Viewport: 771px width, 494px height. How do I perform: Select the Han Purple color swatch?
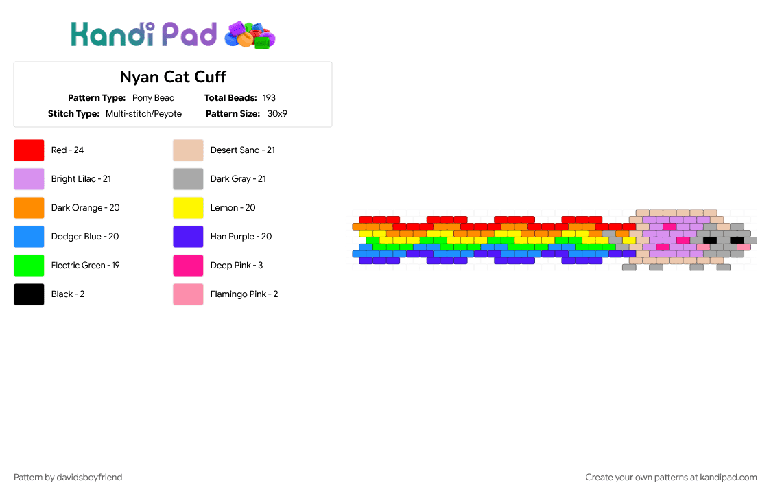tap(188, 237)
